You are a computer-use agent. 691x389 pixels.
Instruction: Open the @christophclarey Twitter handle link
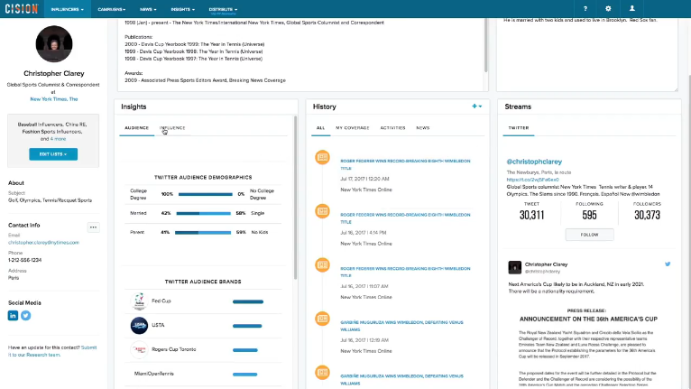click(x=534, y=162)
